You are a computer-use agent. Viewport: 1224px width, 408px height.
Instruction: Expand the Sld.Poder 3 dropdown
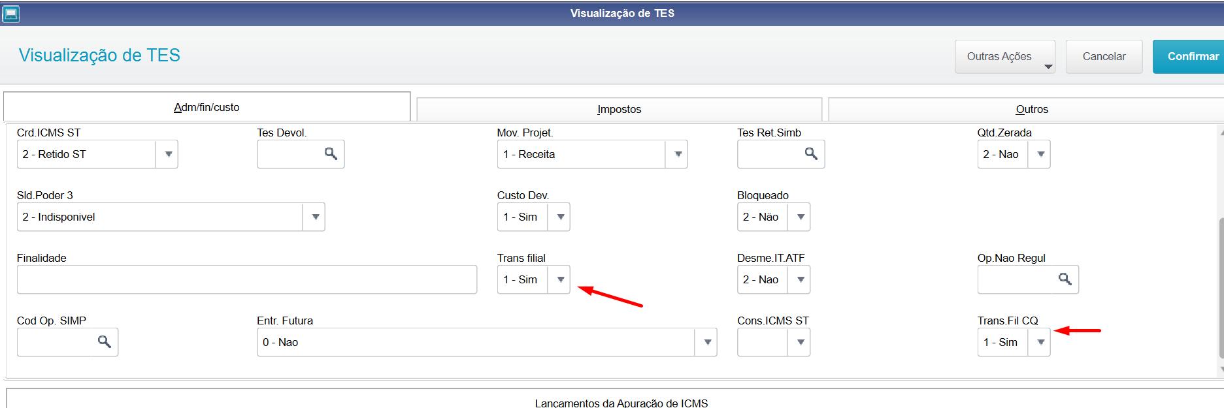point(314,217)
